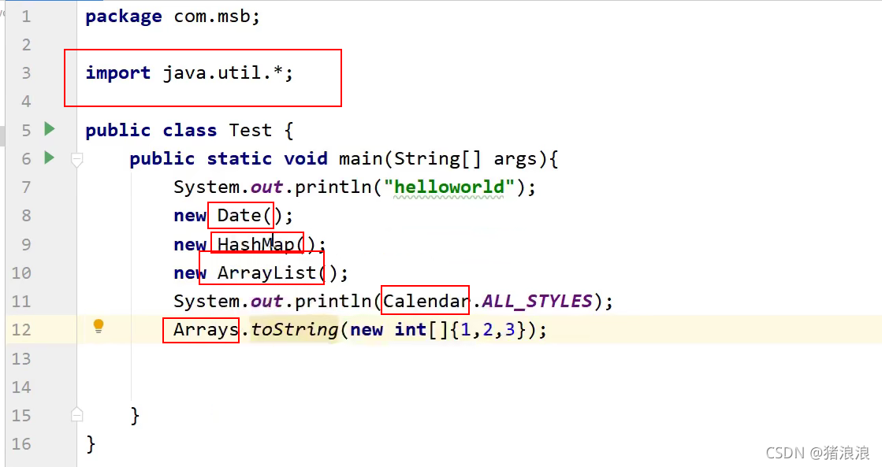Click the fold end marker on line 15
882x467 pixels.
coord(77,415)
